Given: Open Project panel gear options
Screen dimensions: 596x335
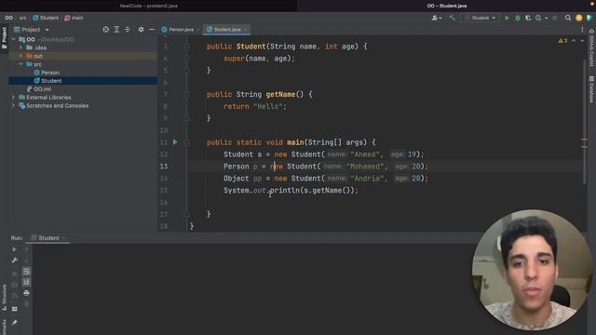Looking at the screenshot, I should pos(141,29).
